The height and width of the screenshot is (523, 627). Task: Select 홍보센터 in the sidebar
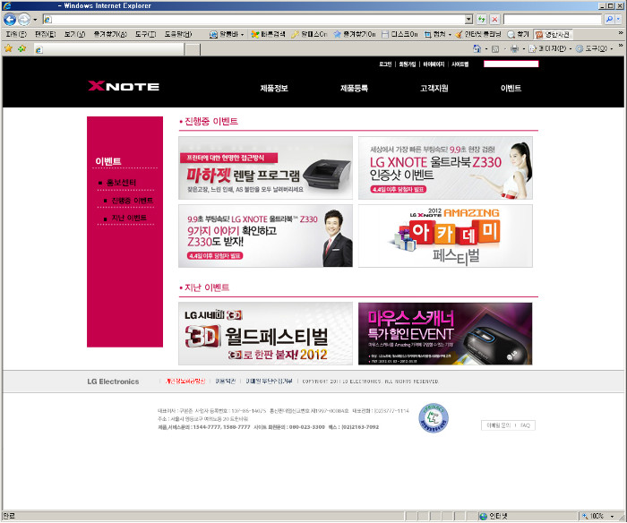[121, 183]
